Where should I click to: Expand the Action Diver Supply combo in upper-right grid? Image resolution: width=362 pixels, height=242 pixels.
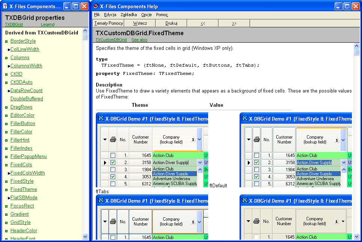click(x=344, y=163)
